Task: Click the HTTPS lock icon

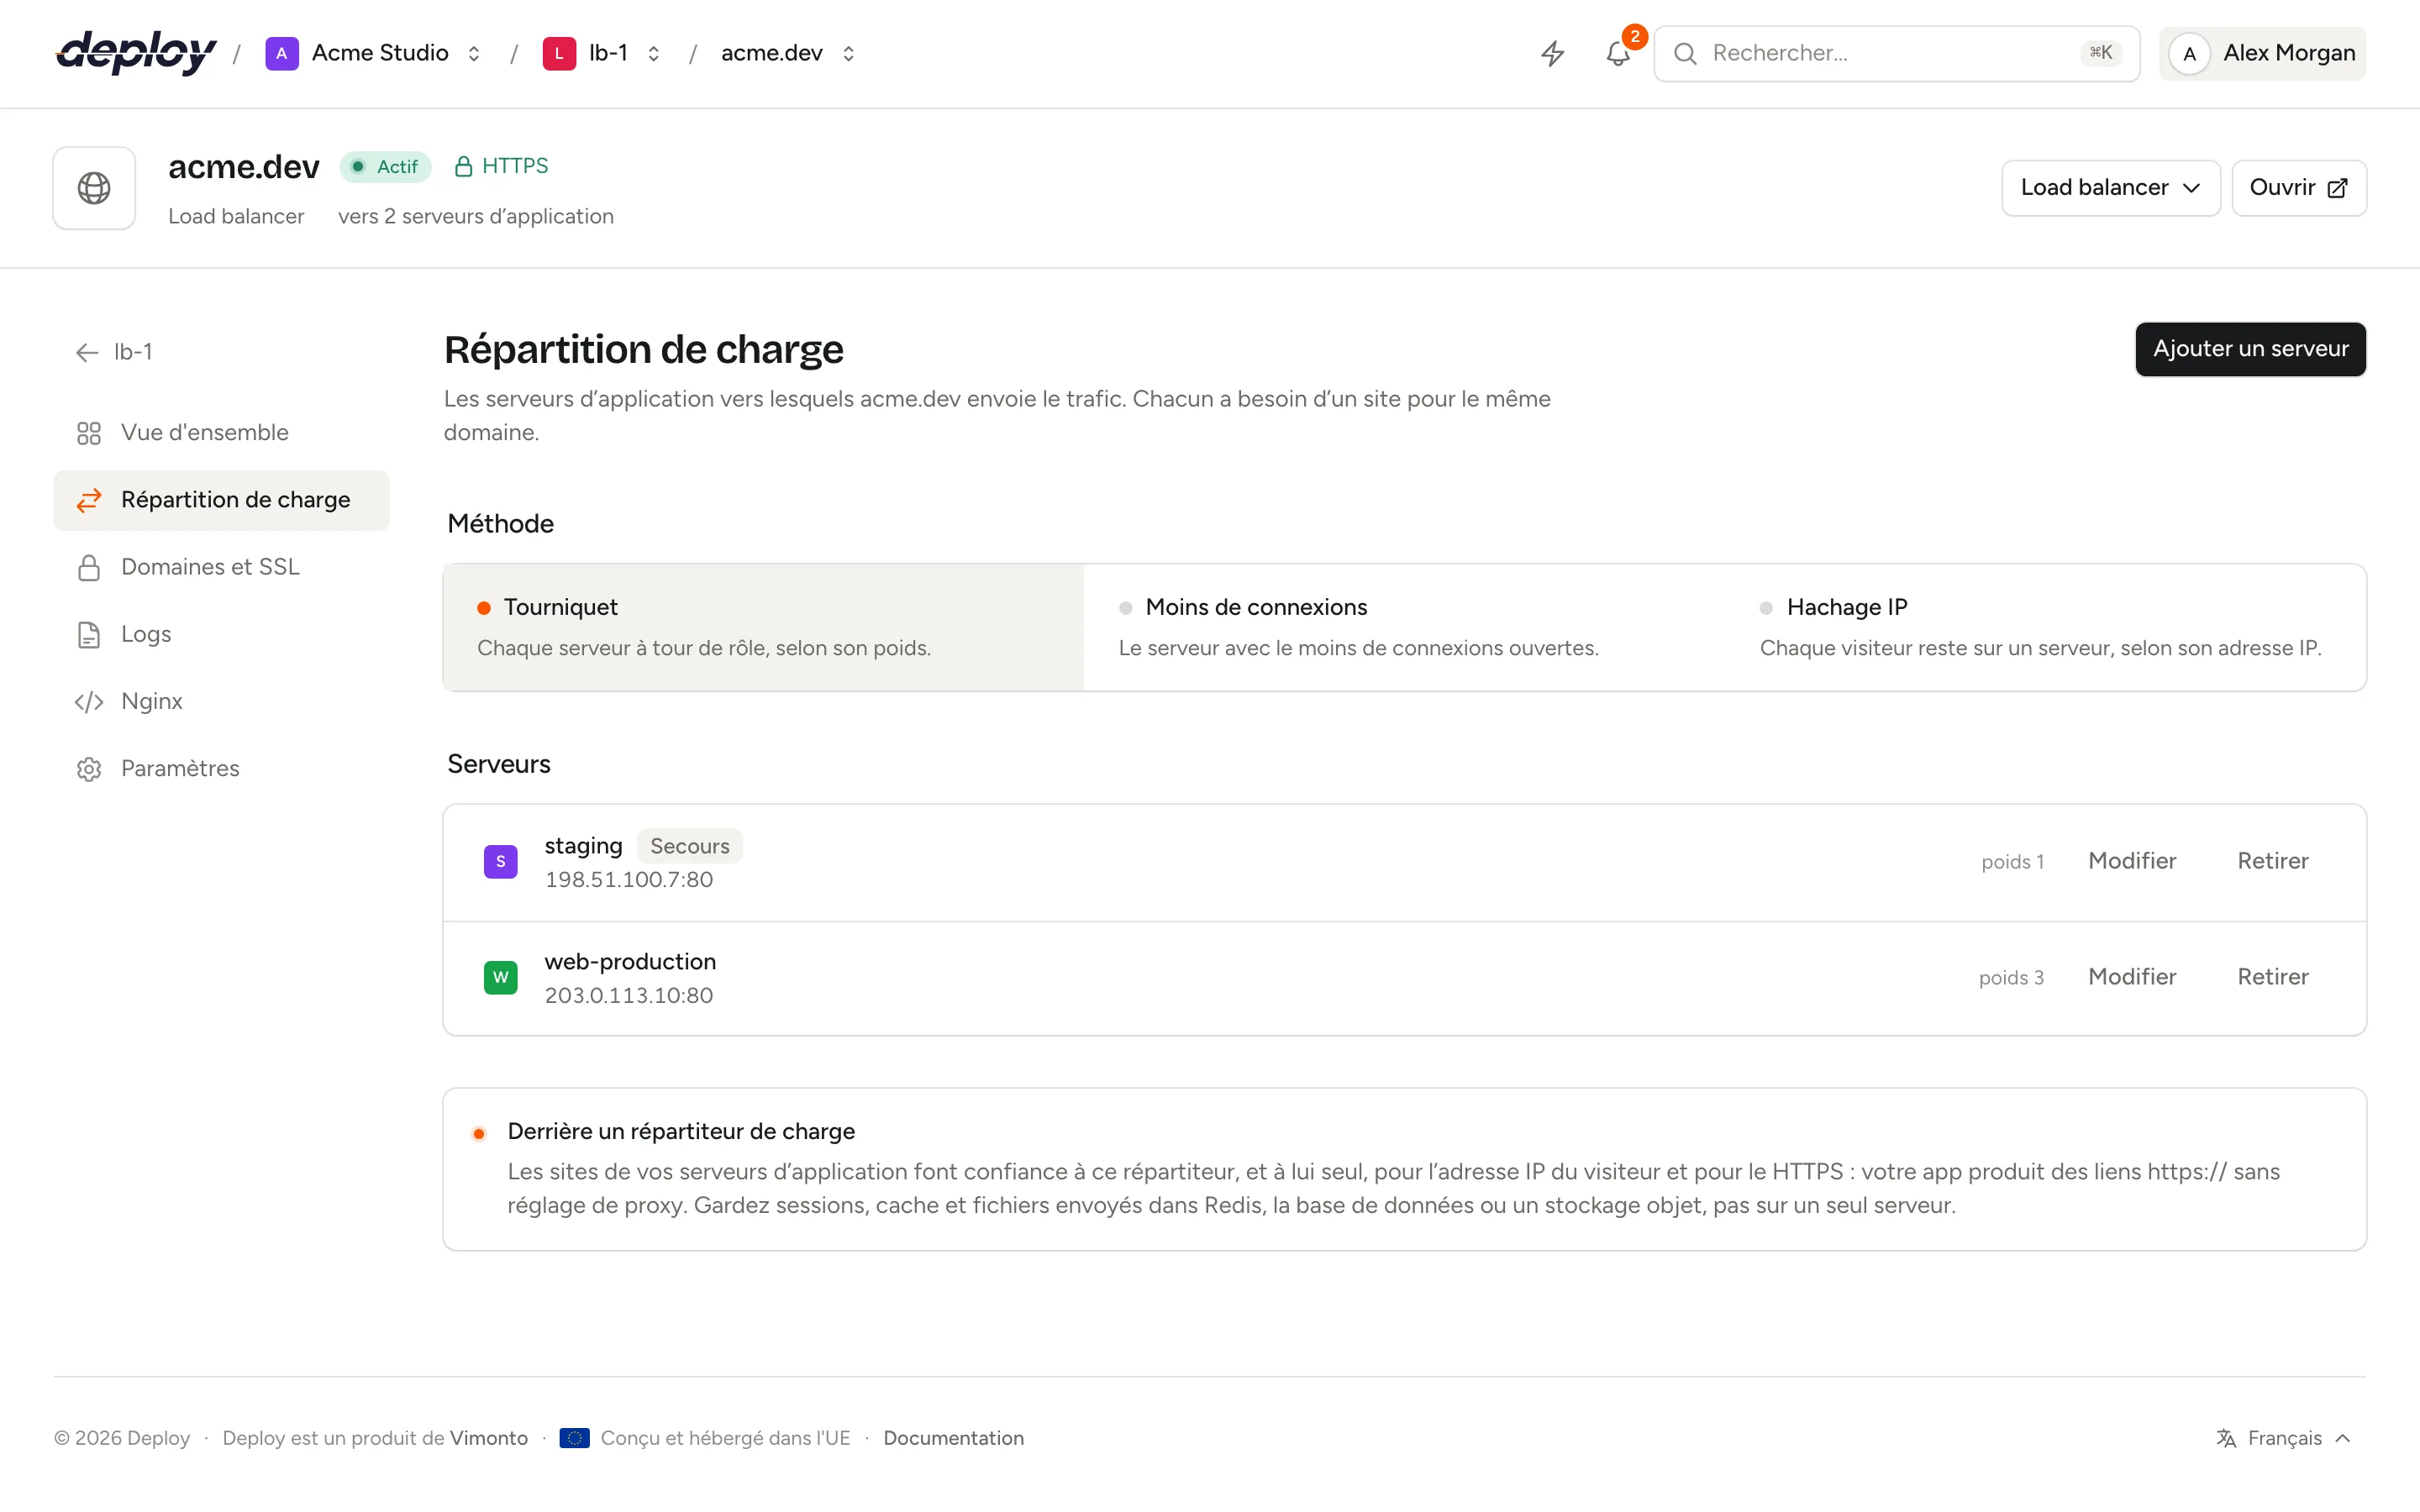Action: coord(463,166)
